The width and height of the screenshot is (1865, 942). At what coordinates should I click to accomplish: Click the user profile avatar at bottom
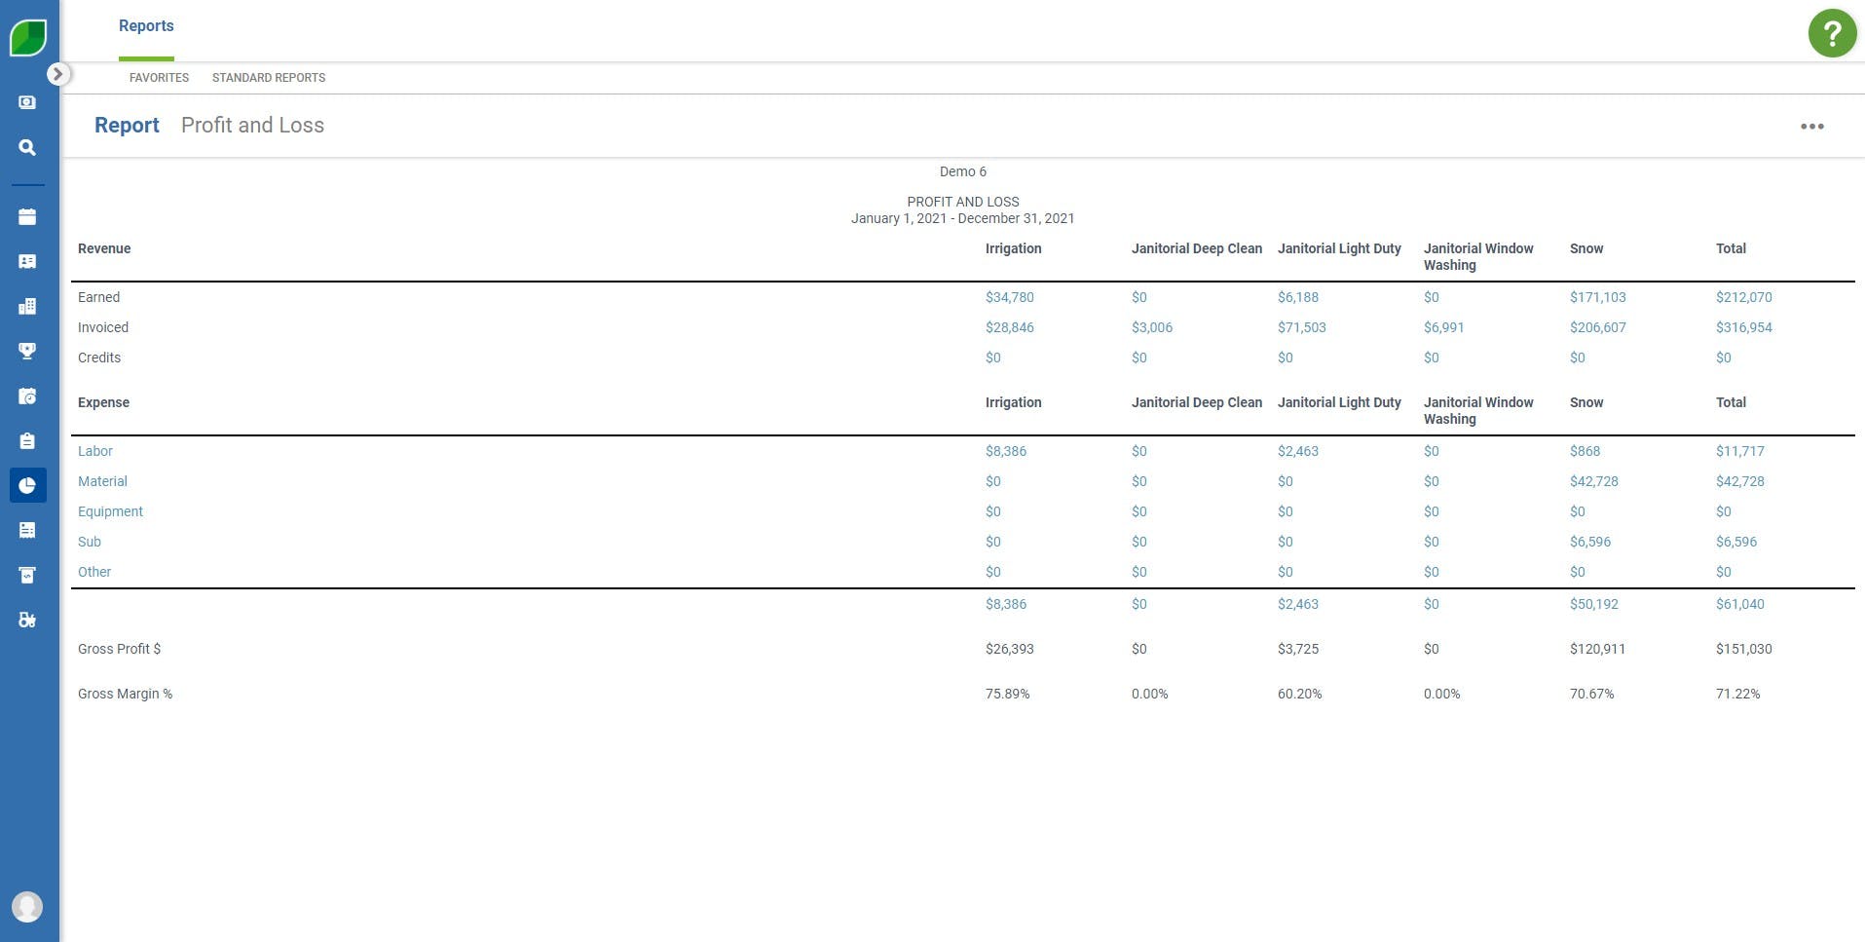(x=28, y=906)
